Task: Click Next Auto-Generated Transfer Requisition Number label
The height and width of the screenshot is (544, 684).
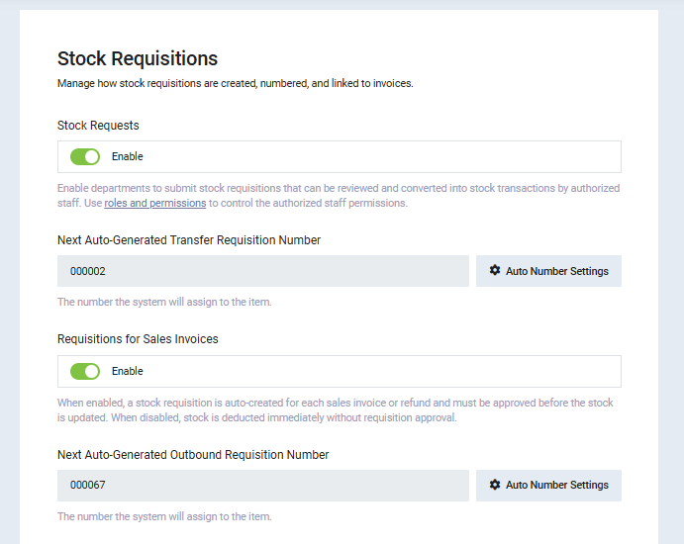Action: click(189, 240)
